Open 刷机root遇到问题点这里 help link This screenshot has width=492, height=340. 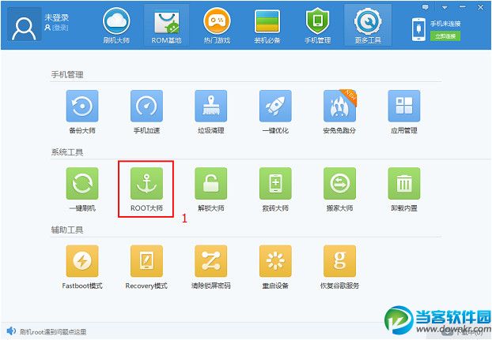(53, 331)
